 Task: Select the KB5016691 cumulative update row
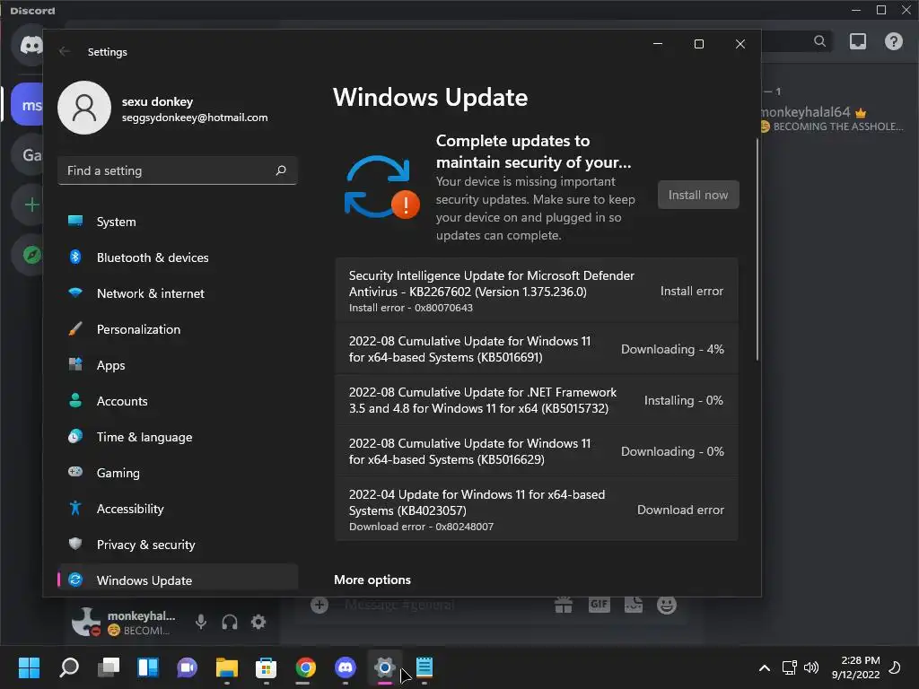(x=537, y=349)
